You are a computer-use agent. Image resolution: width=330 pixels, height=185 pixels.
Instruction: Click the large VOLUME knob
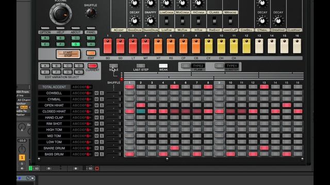pos(61,14)
